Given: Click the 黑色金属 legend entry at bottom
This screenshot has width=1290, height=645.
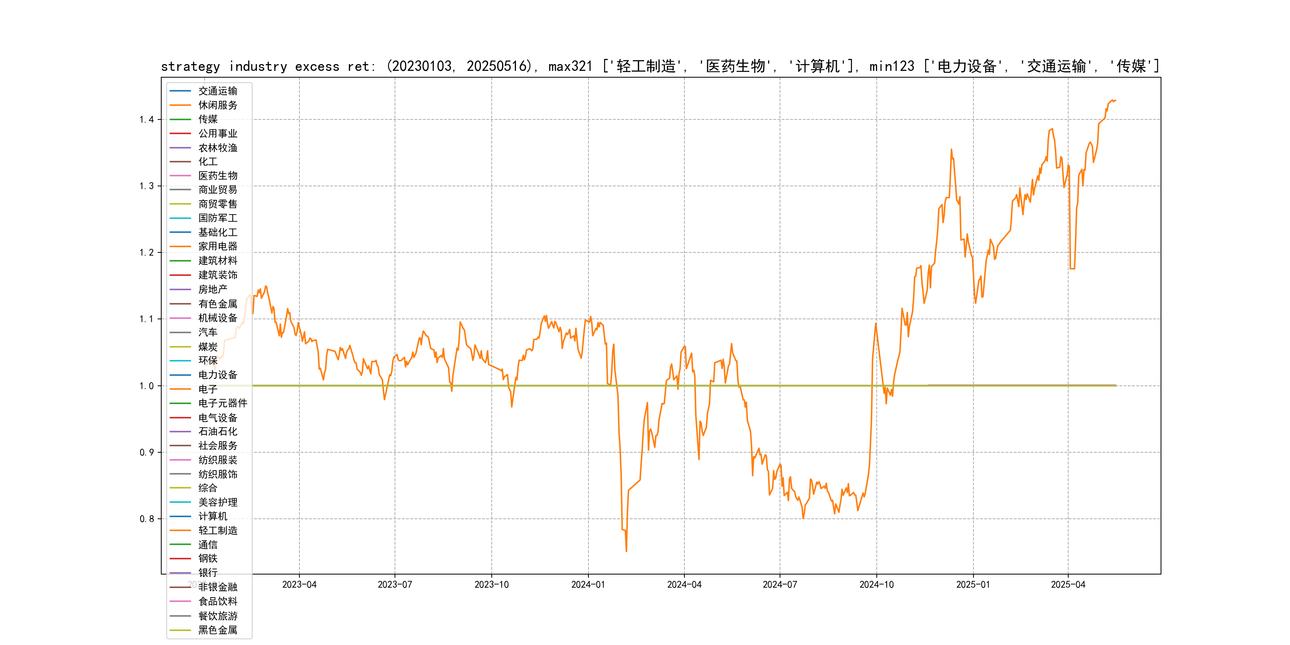Looking at the screenshot, I should click(x=217, y=630).
